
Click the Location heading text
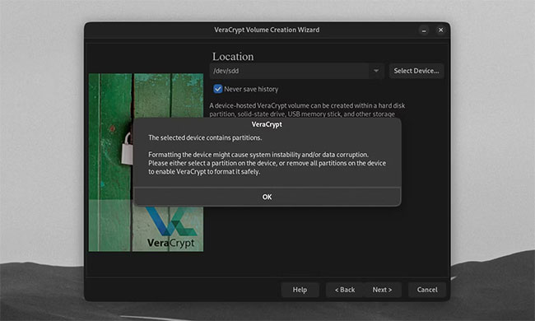[x=233, y=56]
